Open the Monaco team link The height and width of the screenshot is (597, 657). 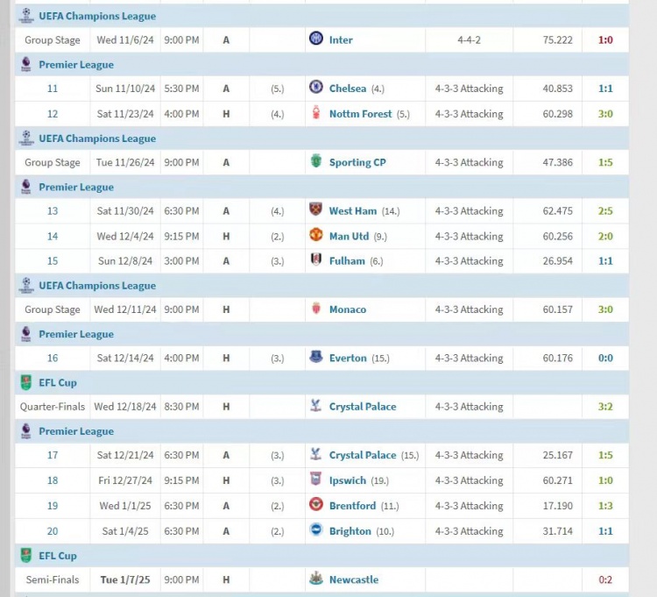348,309
